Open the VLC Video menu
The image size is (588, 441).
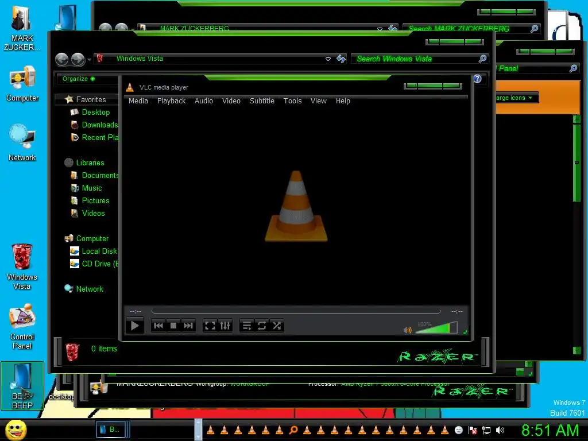pos(231,101)
